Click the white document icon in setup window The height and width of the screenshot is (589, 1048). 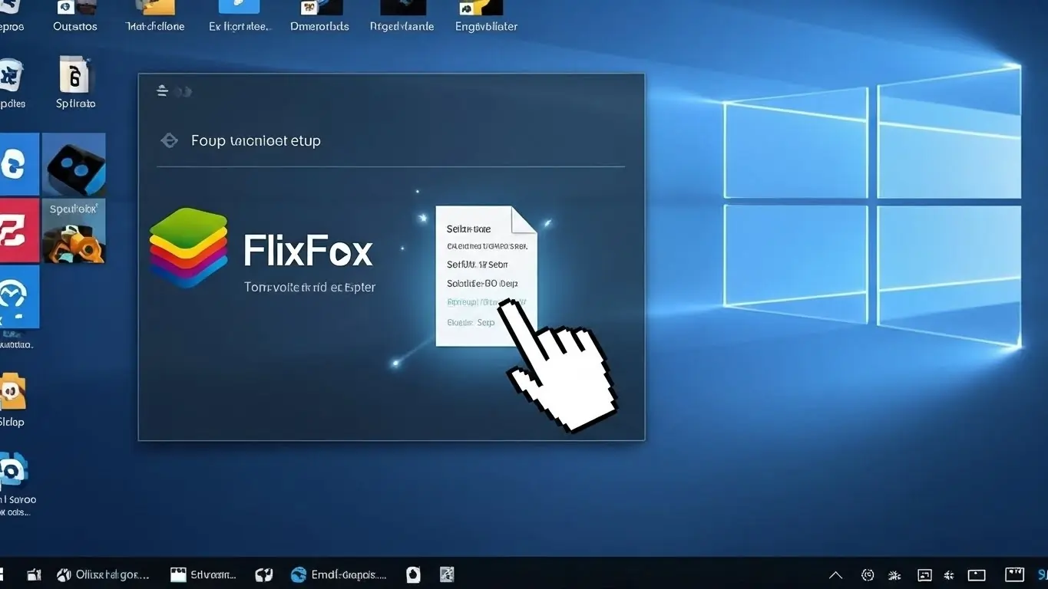click(x=486, y=275)
